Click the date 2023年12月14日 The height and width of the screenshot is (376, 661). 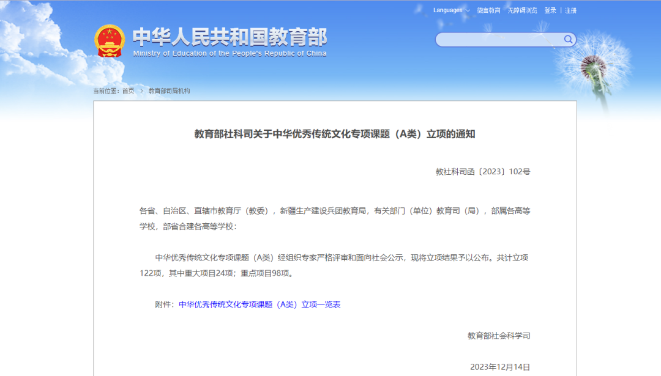coord(499,367)
